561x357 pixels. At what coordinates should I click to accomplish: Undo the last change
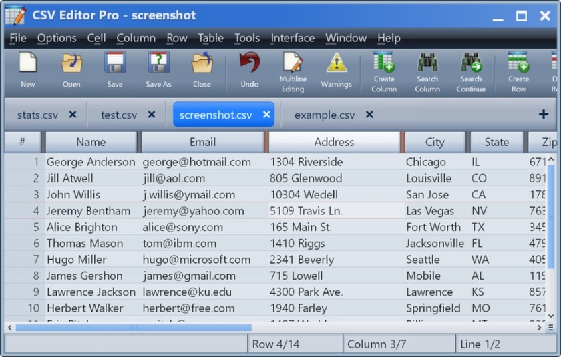(249, 63)
